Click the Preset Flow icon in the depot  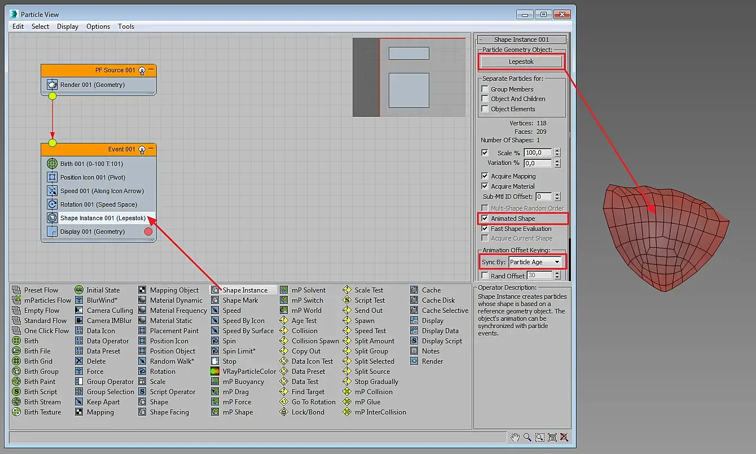(16, 290)
